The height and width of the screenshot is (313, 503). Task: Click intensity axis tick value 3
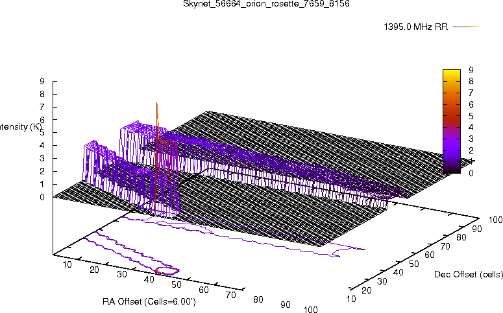click(x=42, y=158)
